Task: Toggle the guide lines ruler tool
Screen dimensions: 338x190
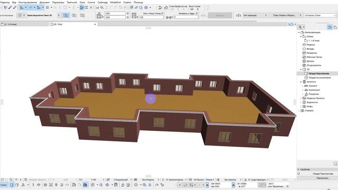Action: pos(22,7)
